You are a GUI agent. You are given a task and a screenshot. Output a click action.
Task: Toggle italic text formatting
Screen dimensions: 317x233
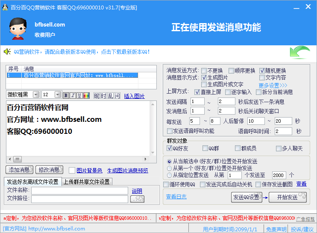pos(73,95)
